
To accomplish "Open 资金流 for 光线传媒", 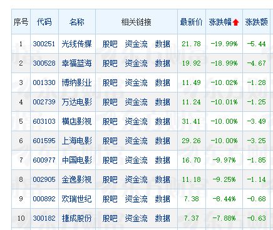I will tap(136, 44).
